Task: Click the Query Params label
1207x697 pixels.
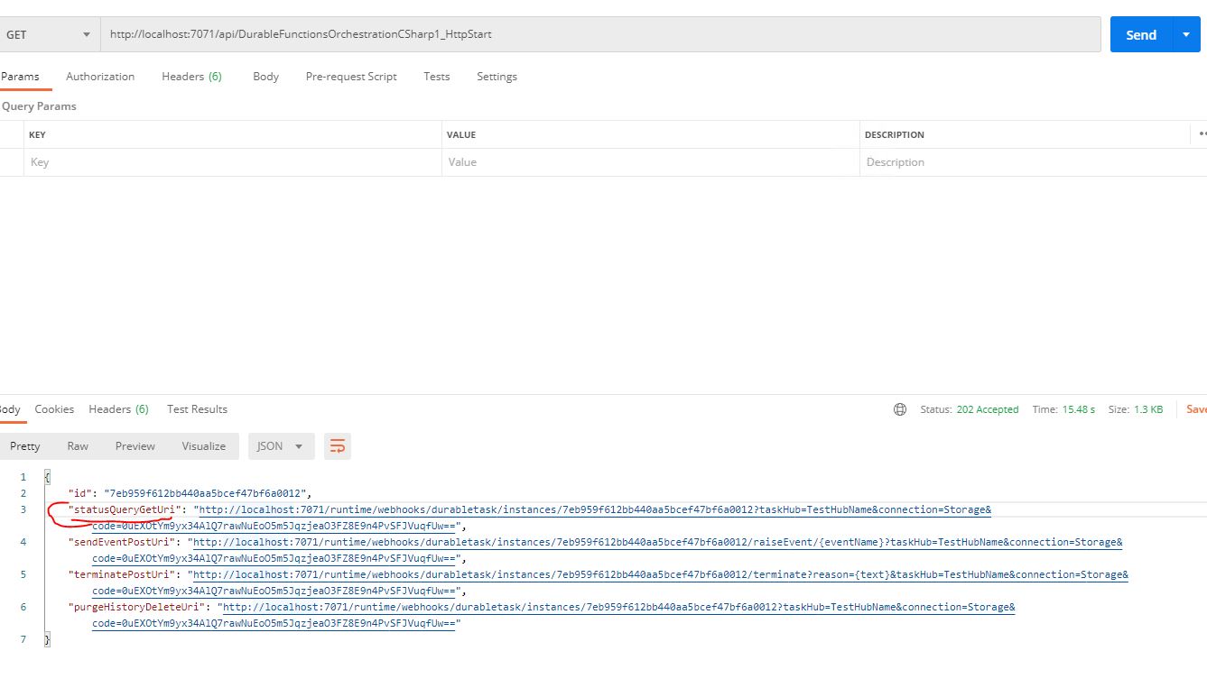Action: tap(39, 106)
